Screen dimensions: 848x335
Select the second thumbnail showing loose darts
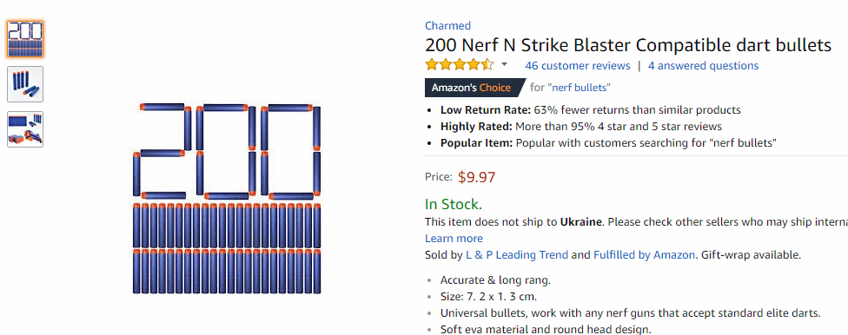coord(25,83)
